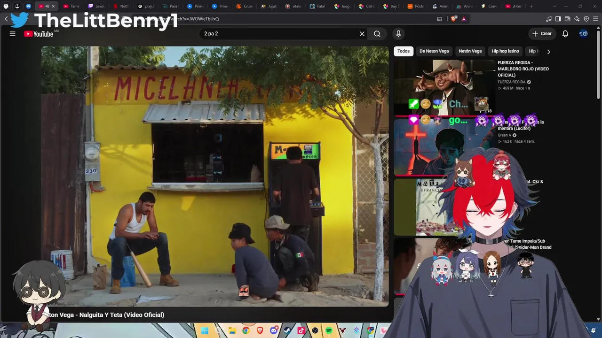Visit the FUERZA REGIDA channel name
The image size is (602, 338).
coord(512,82)
